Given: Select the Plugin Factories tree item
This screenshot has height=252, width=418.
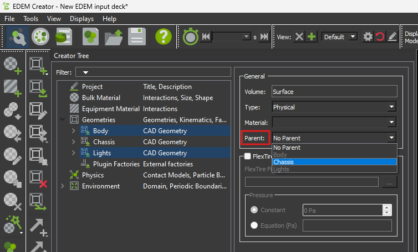Looking at the screenshot, I should point(116,164).
